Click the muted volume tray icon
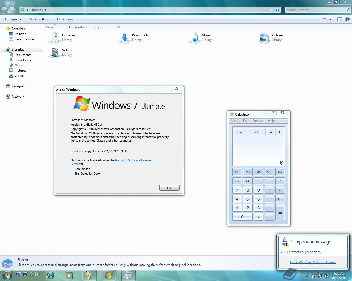This screenshot has width=352, height=281. (x=327, y=277)
